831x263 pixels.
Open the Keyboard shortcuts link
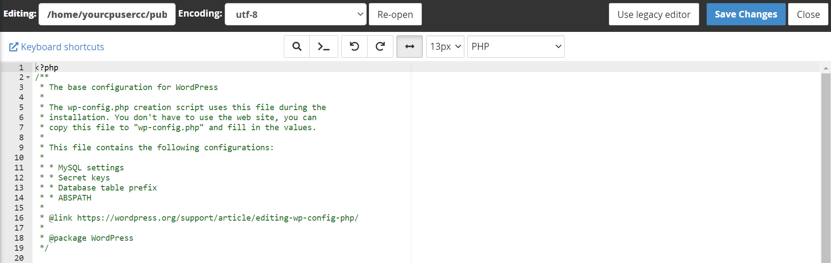pyautogui.click(x=62, y=47)
